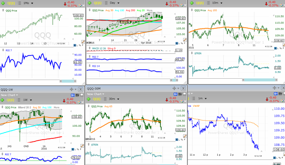Click the Avg 200 indicator label on the Day chart
285x165 pixels.
130,10
